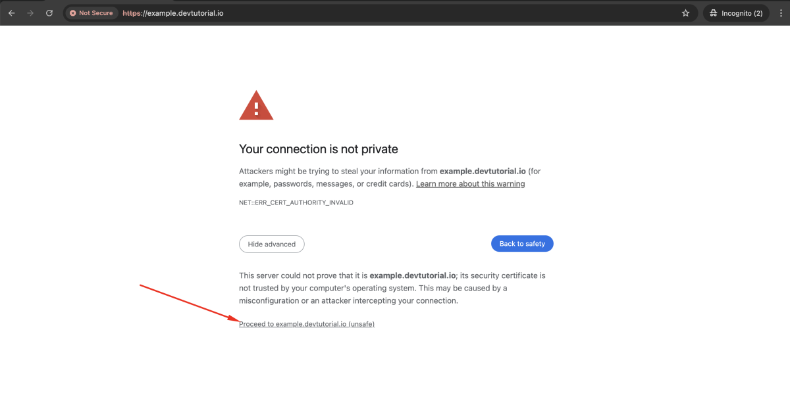Collapse details with Hide advanced
Screen dimensions: 790x397
click(x=272, y=244)
